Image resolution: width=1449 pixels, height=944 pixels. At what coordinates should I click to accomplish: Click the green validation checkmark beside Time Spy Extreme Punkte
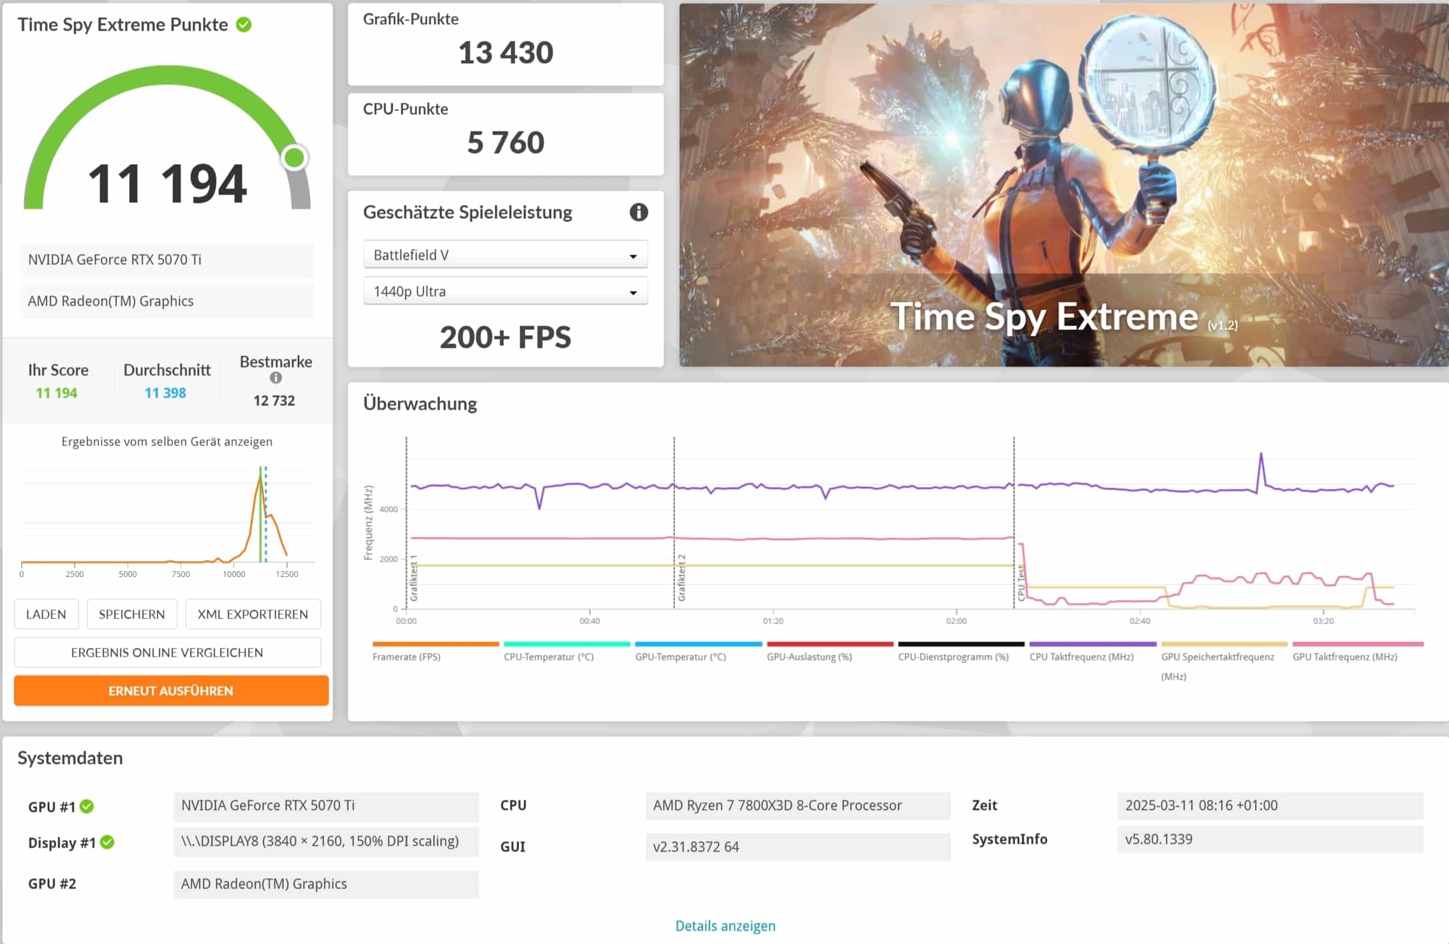(244, 25)
